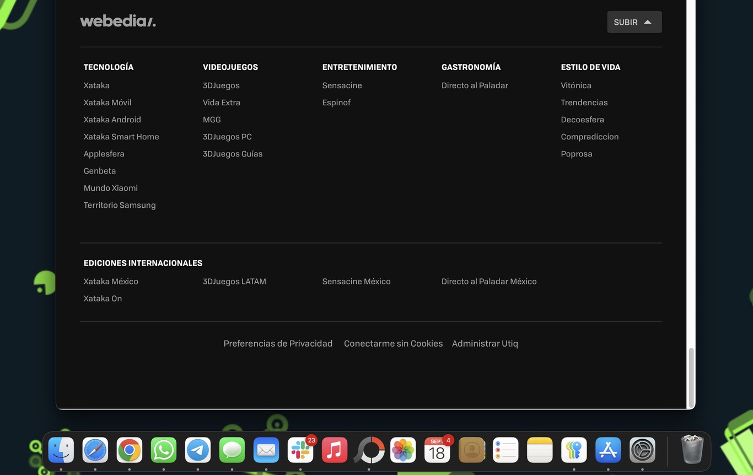Viewport: 753px width, 475px height.
Task: Click the GASTRONOMÍA heading
Action: (471, 67)
